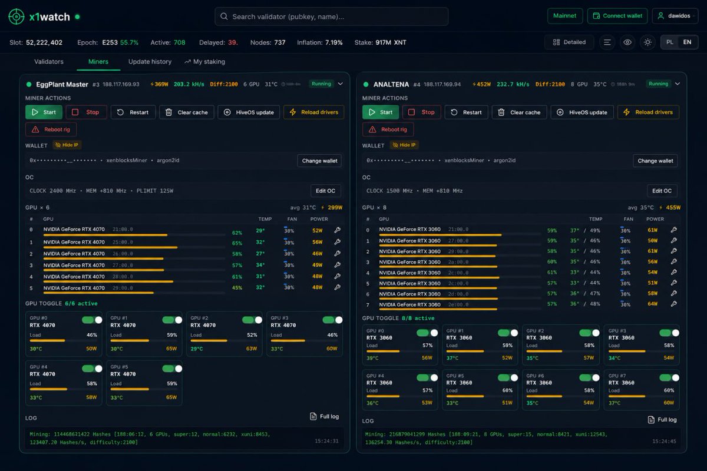The height and width of the screenshot is (471, 707).
Task: Switch to the Validators tab
Action: point(49,61)
